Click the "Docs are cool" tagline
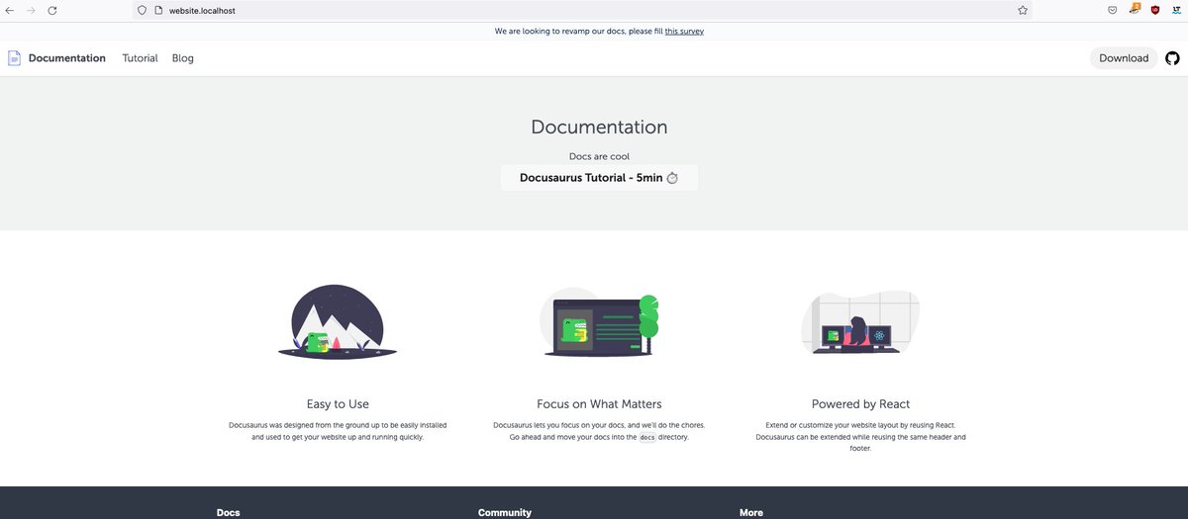Viewport: 1188px width, 519px height. point(599,156)
